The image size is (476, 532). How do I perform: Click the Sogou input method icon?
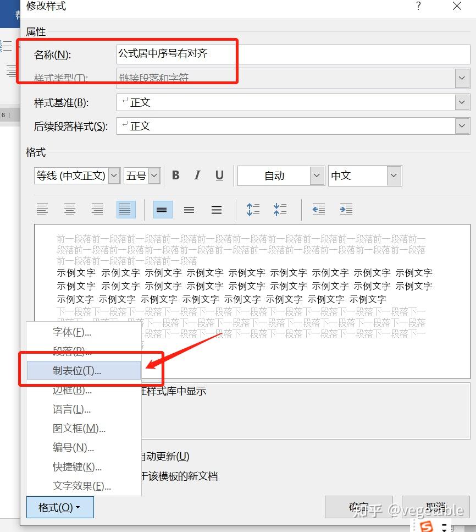coord(427,526)
